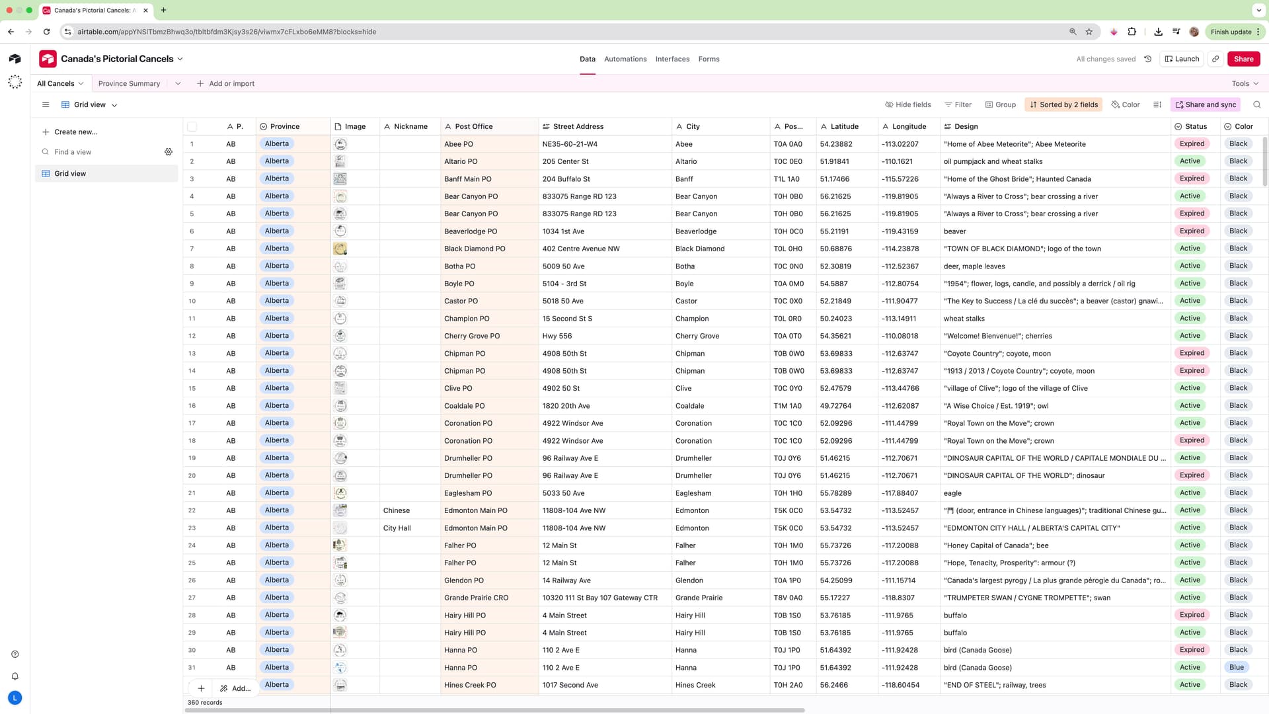
Task: Click the Find a view search field
Action: click(x=99, y=152)
